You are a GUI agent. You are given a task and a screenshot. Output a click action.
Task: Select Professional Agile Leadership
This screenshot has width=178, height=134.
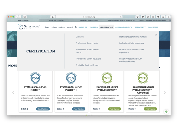(x=132, y=43)
